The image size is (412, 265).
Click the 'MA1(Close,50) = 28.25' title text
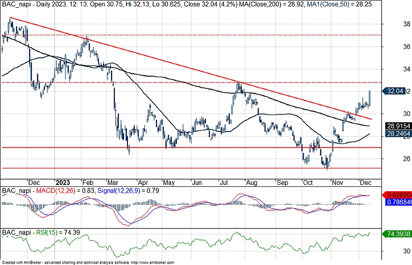[x=339, y=4]
